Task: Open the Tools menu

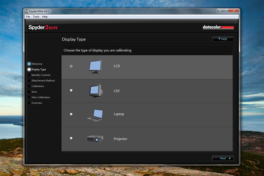Action: point(36,17)
